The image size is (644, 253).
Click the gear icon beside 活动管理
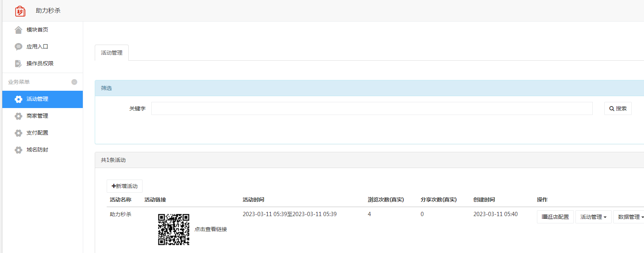pyautogui.click(x=18, y=99)
